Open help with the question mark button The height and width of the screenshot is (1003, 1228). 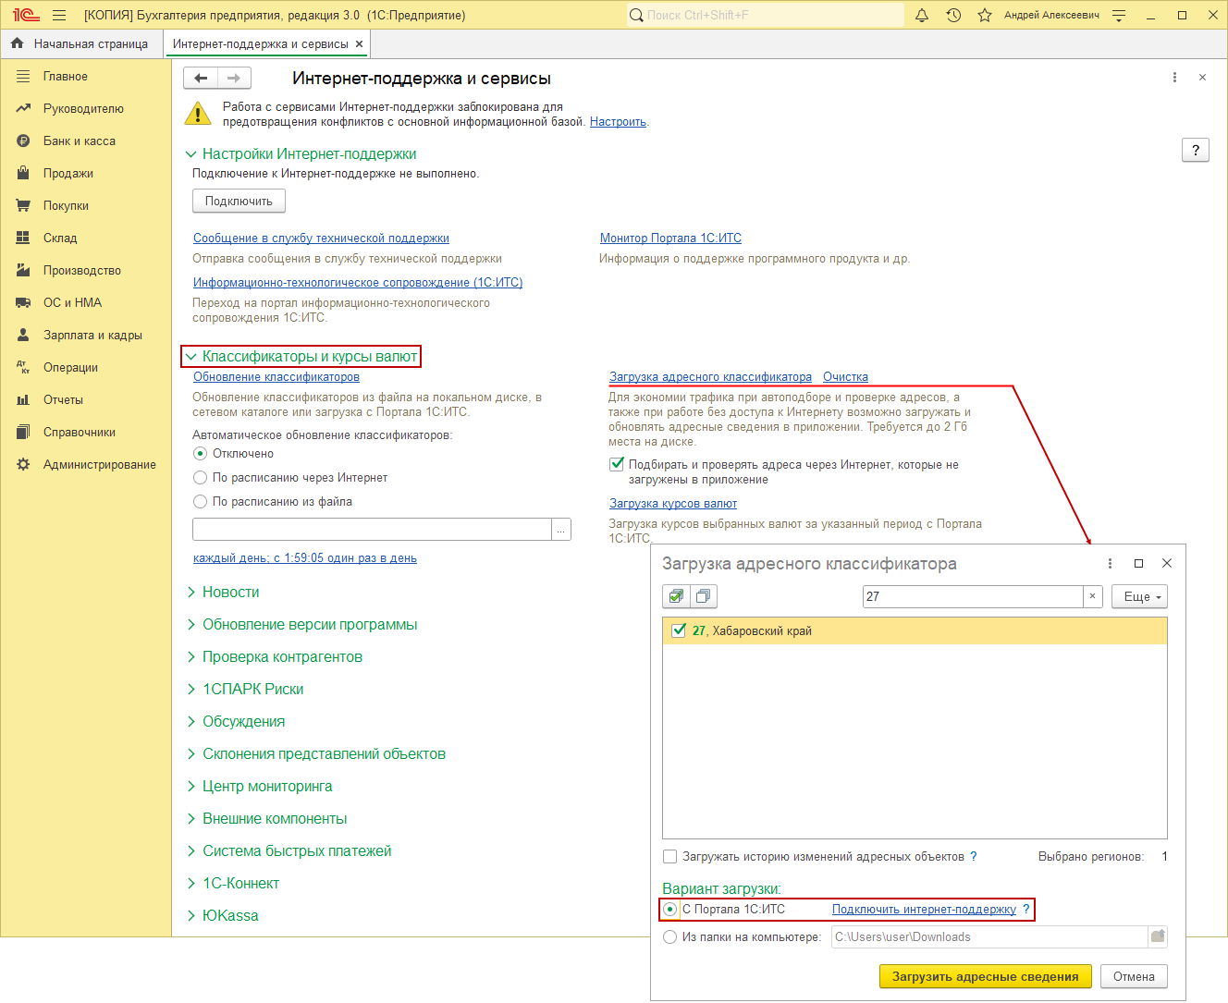tap(1196, 150)
